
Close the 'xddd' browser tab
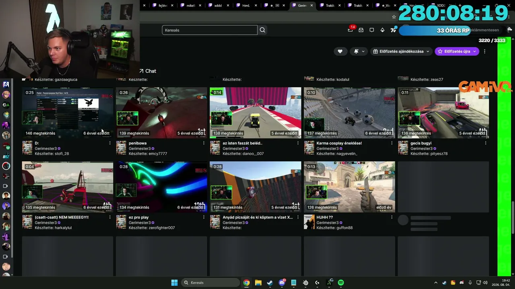[x=228, y=6]
